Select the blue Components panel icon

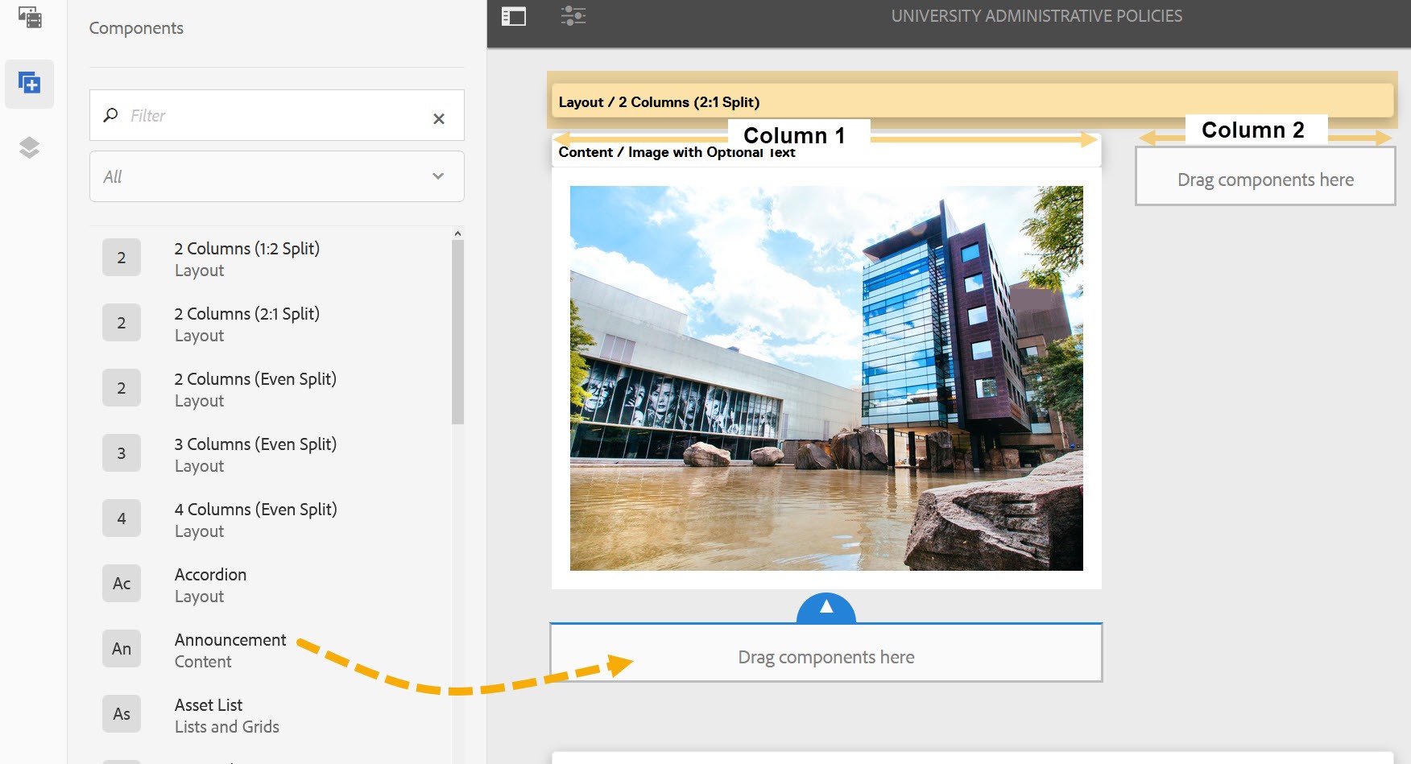pyautogui.click(x=30, y=83)
